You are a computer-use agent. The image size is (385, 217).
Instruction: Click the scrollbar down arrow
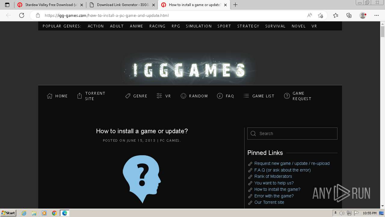click(383, 206)
